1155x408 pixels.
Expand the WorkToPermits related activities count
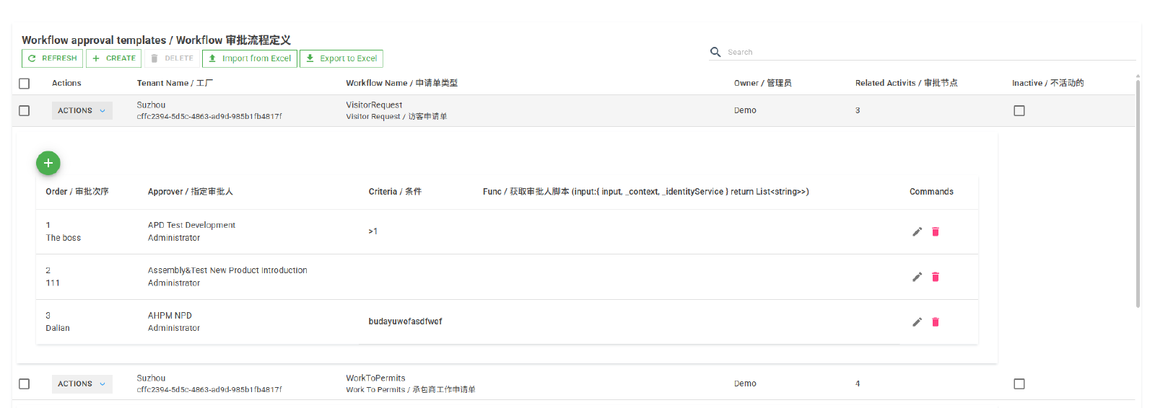point(858,383)
